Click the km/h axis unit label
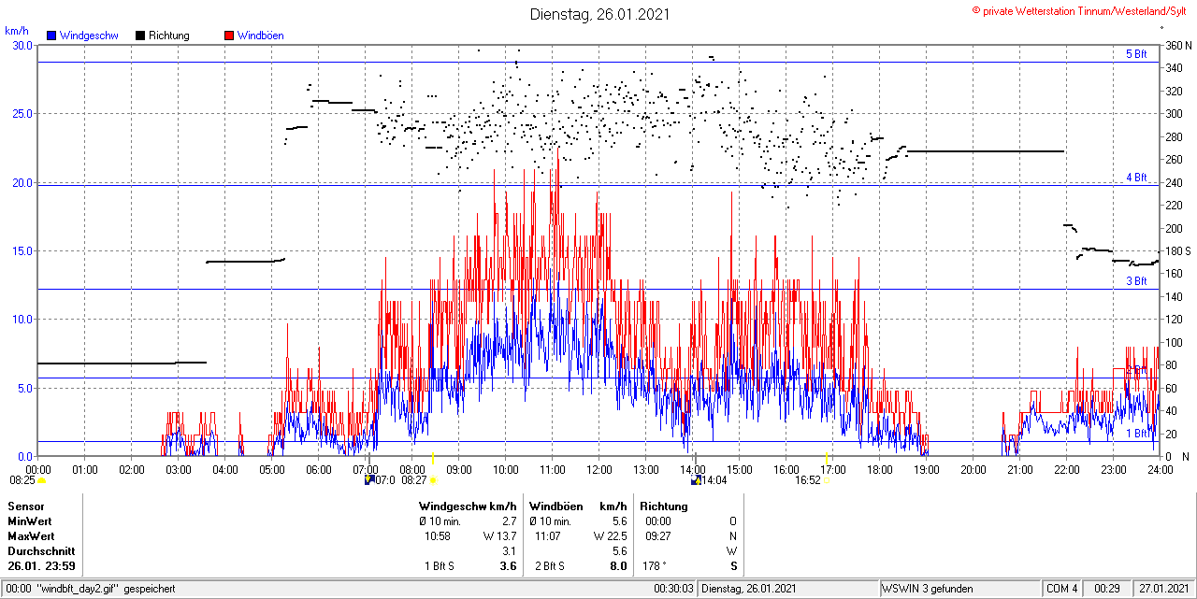The height and width of the screenshot is (599, 1197). (x=16, y=31)
